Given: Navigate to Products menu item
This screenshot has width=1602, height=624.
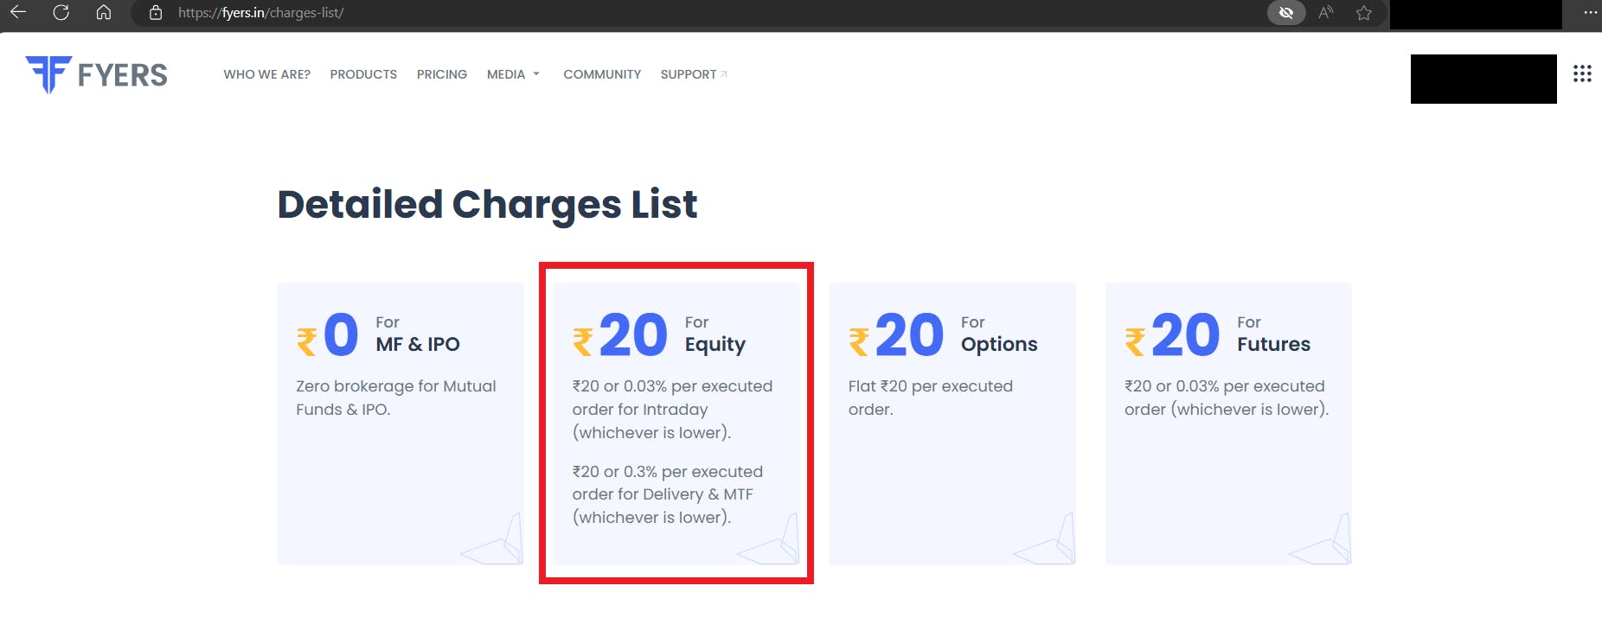Looking at the screenshot, I should [363, 74].
